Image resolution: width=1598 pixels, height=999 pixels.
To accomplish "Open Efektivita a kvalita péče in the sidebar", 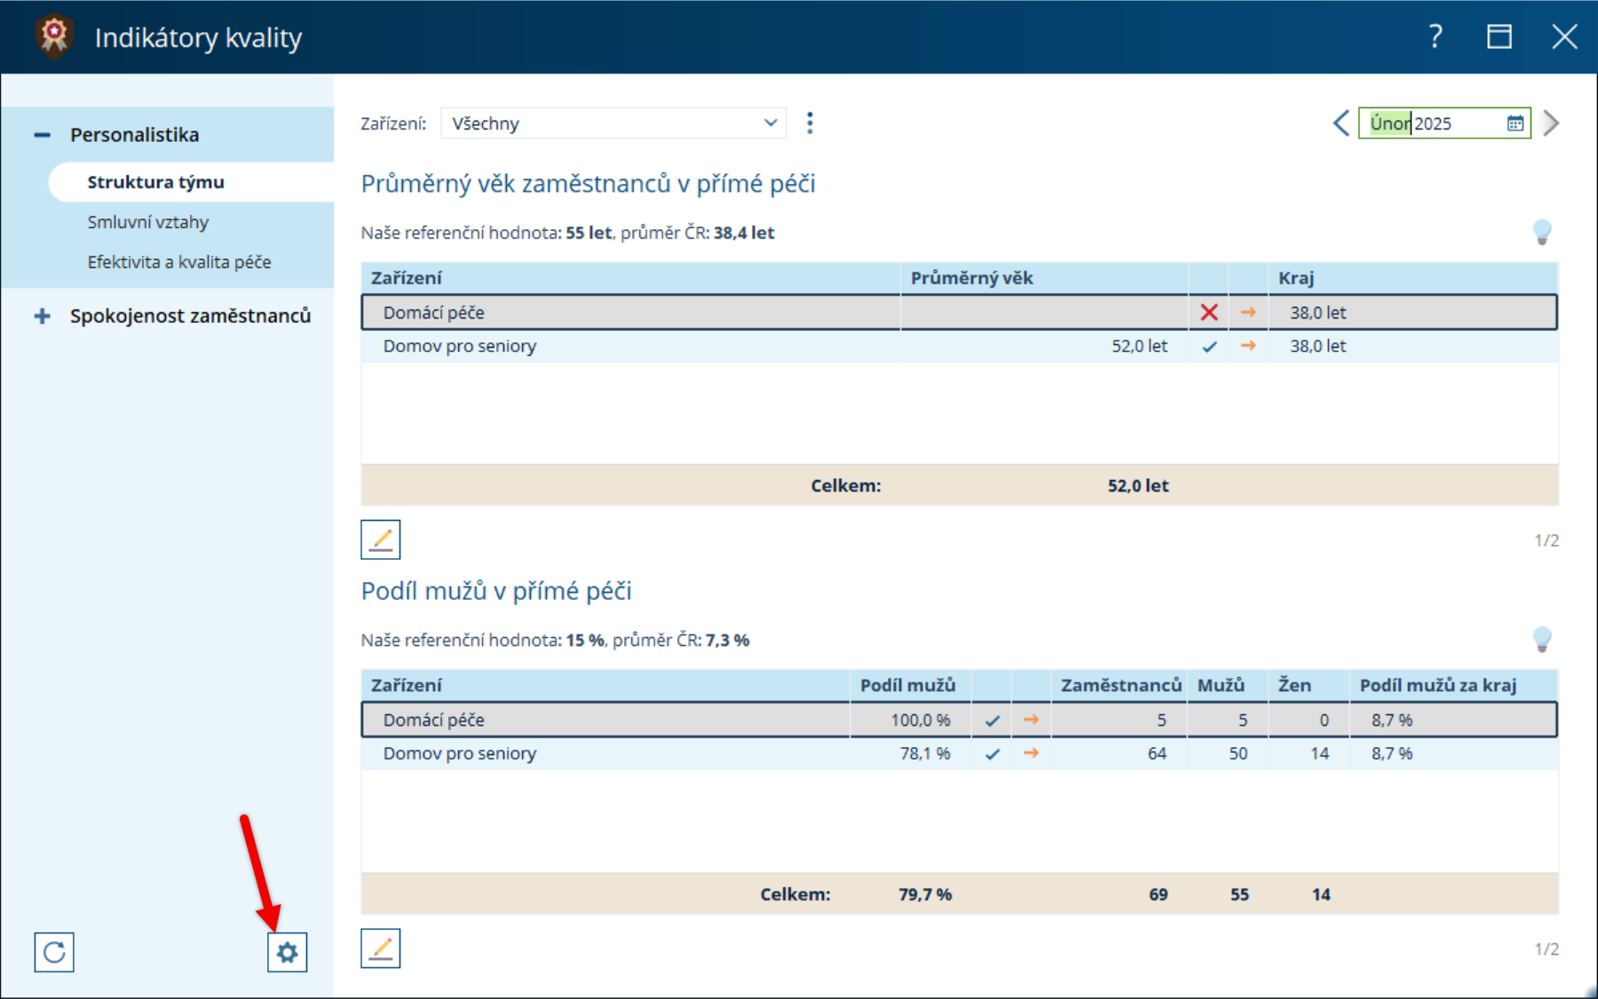I will point(179,262).
